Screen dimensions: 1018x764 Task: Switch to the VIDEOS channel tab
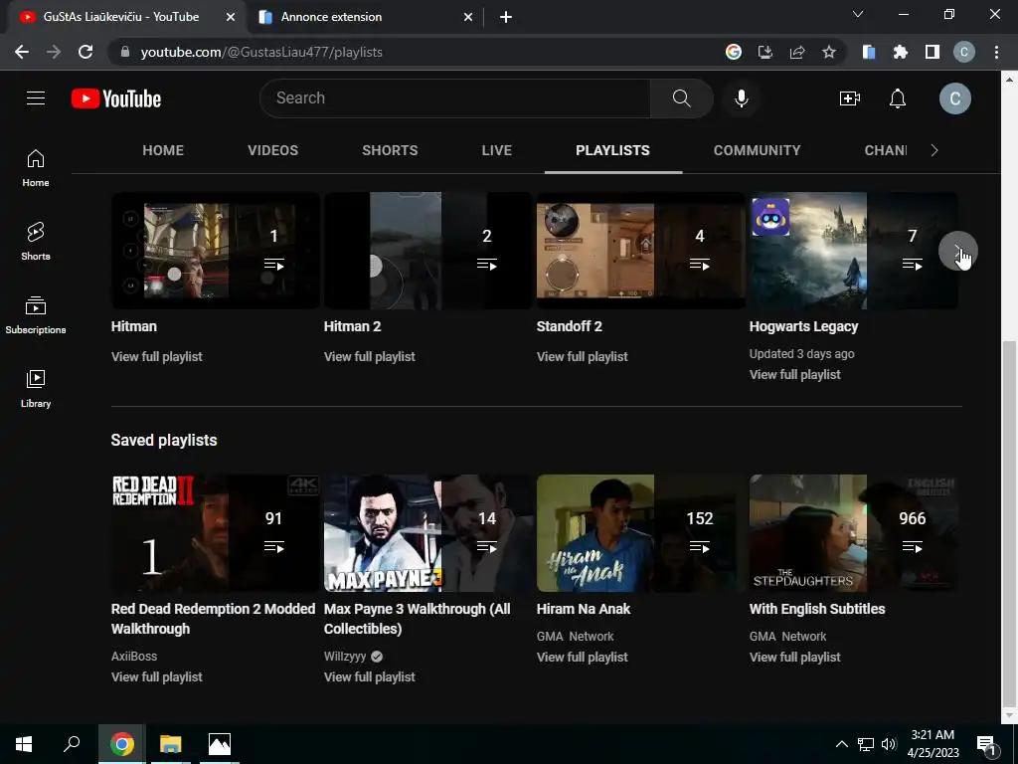272,151
